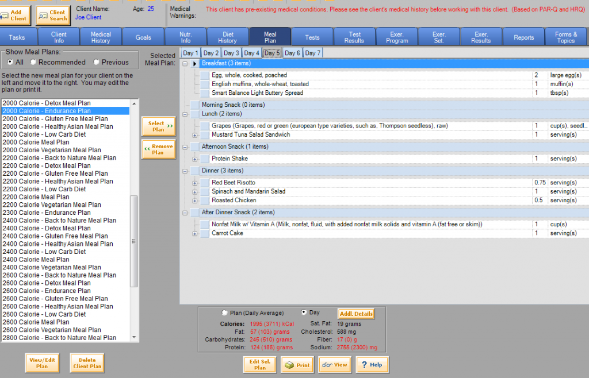The image size is (589, 378).
Task: Click the View button with glasses icon
Action: (x=334, y=365)
